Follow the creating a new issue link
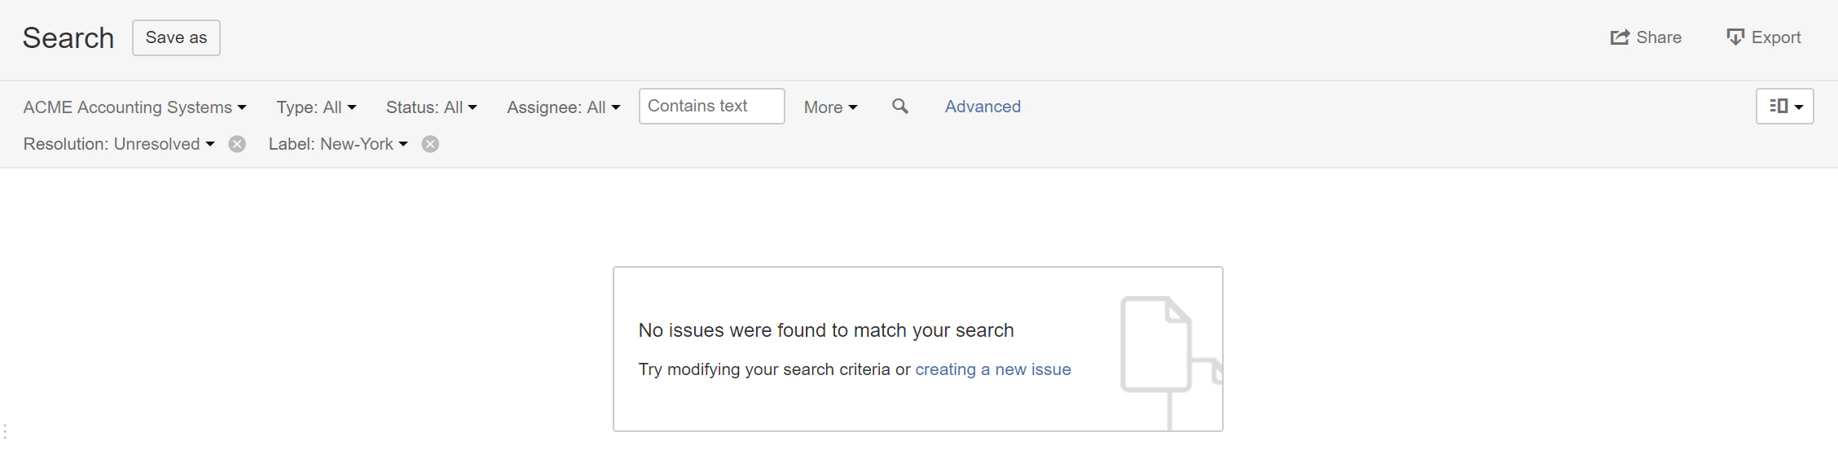 tap(992, 369)
